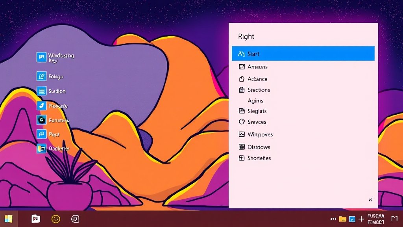Open the Windows Start button
403x227 pixels.
click(8, 219)
